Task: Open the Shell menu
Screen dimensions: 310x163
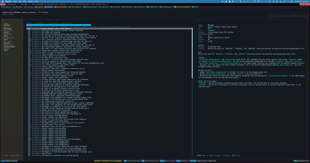Action: coord(15,1)
